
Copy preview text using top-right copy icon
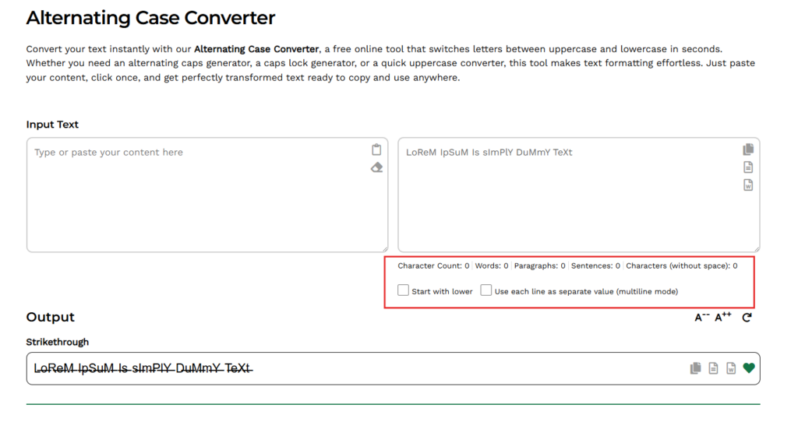click(748, 149)
